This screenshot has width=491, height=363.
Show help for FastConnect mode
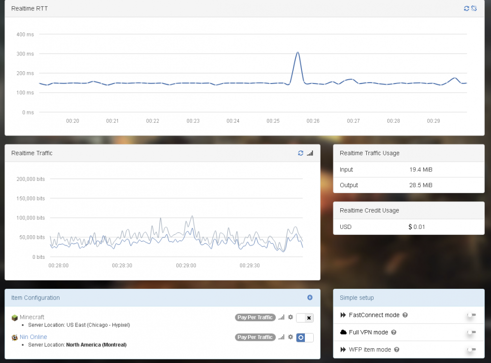[405, 315]
